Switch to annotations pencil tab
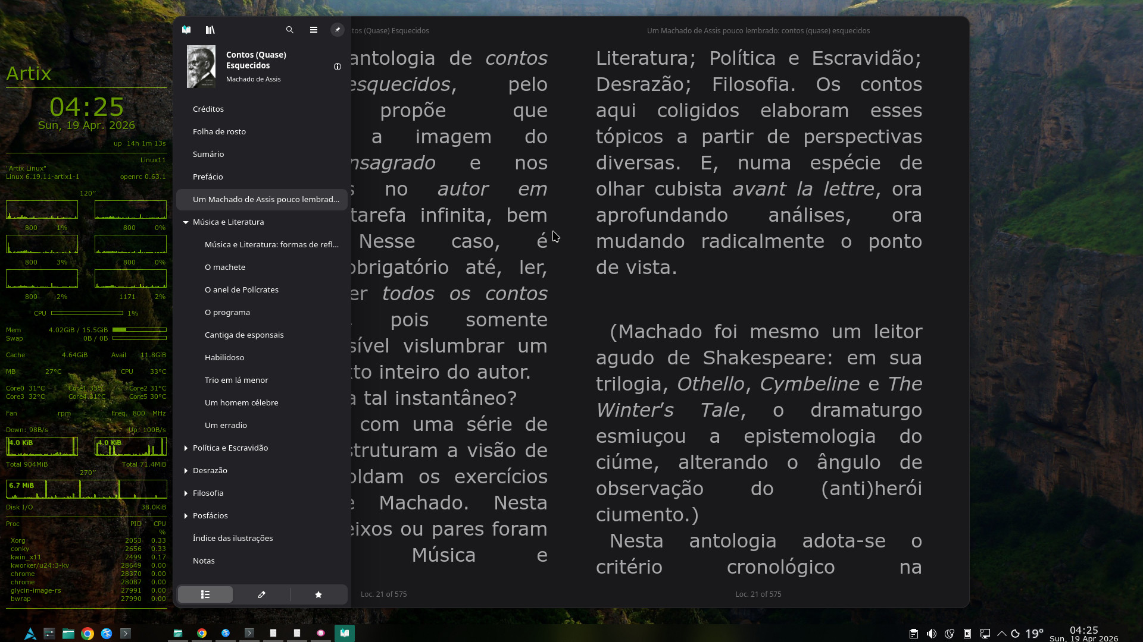The image size is (1143, 642). coord(261,594)
